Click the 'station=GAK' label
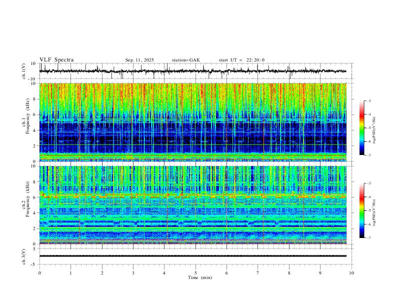Screen dimensions: 396x306 coord(185,60)
